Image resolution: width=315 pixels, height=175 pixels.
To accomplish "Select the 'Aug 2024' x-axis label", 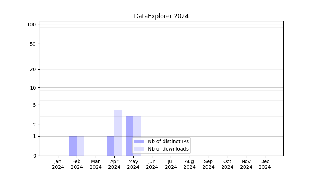I will click(x=190, y=164).
